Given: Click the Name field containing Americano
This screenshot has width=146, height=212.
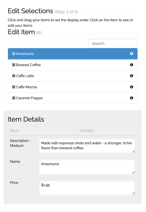Looking at the screenshot, I should click(87, 166).
